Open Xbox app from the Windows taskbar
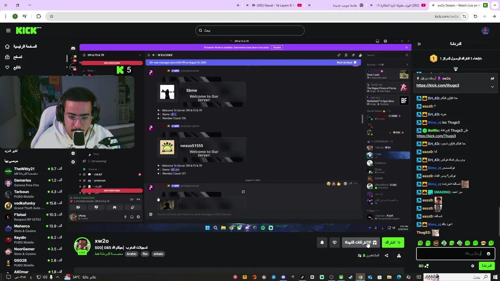The height and width of the screenshot is (281, 500). [x=341, y=277]
